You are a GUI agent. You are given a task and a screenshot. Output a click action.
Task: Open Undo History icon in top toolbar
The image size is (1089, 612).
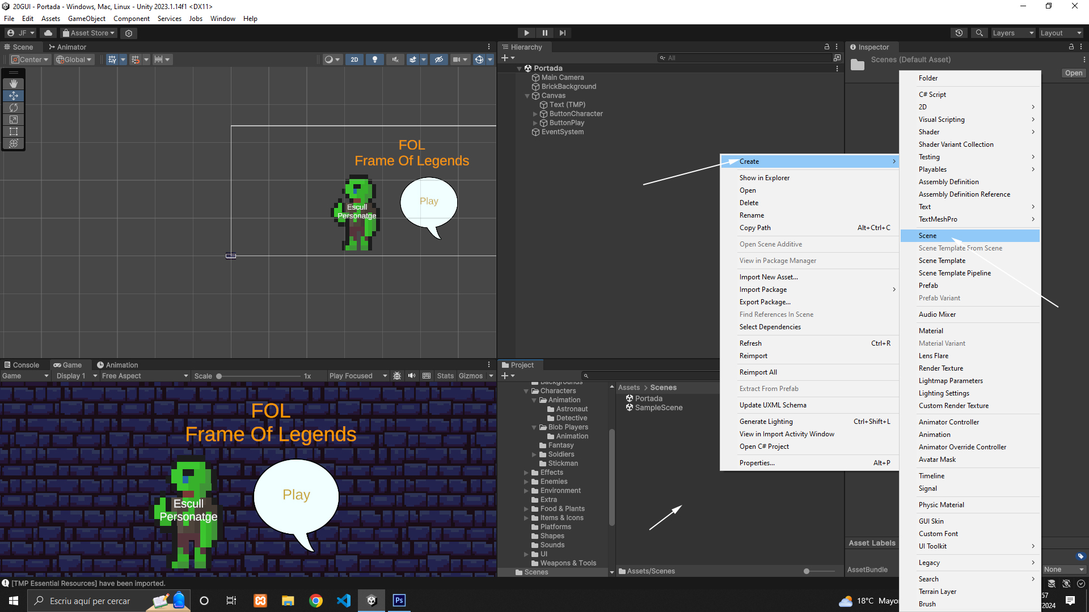959,33
